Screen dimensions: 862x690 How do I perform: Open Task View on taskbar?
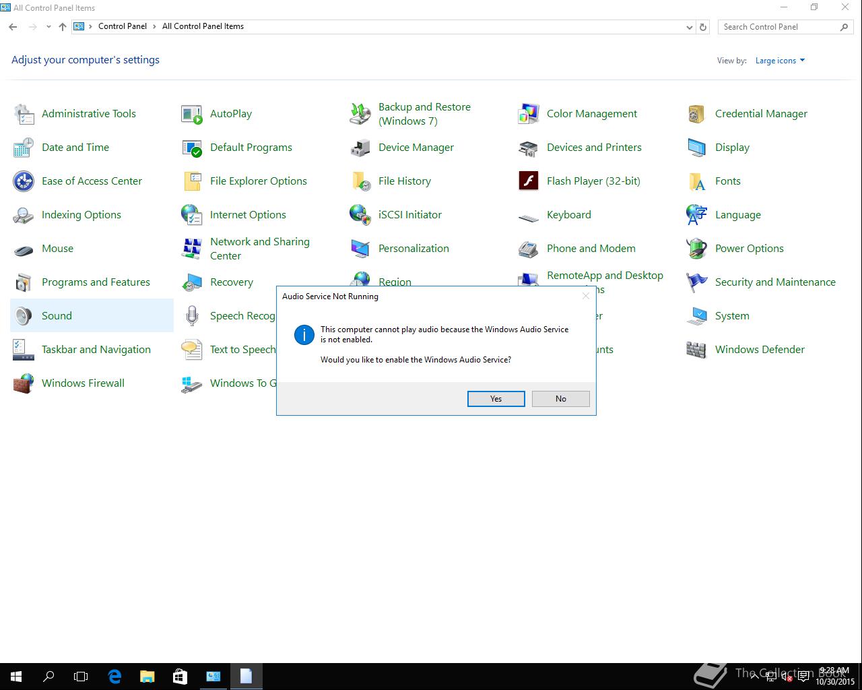coord(81,677)
